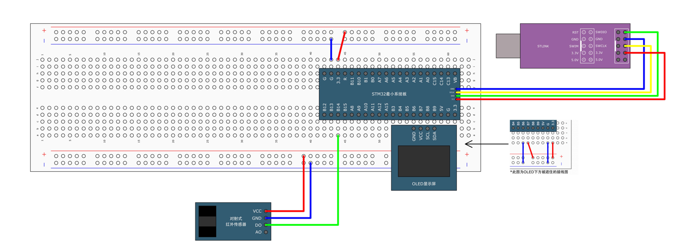Click the STLINK label on purple board

point(543,46)
